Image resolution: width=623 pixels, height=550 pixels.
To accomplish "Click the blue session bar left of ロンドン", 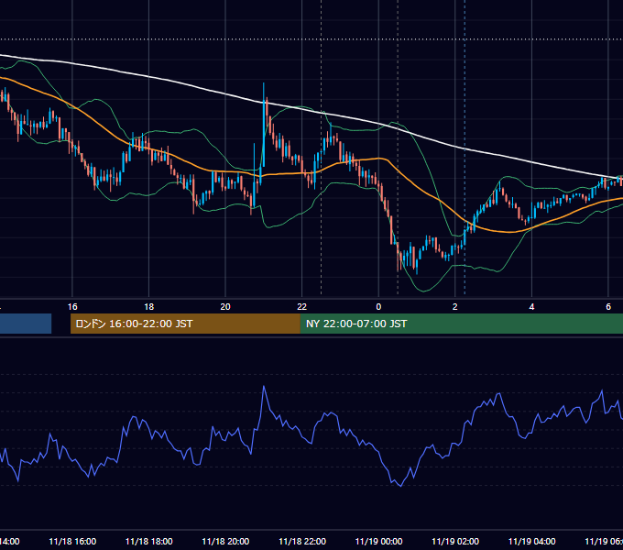I will (26, 324).
